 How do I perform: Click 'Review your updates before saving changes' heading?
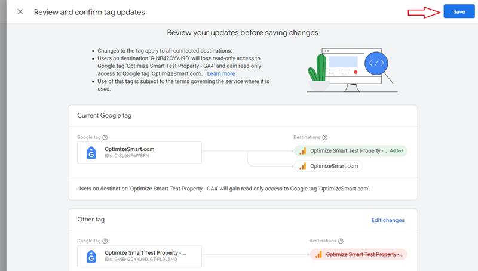click(x=243, y=33)
